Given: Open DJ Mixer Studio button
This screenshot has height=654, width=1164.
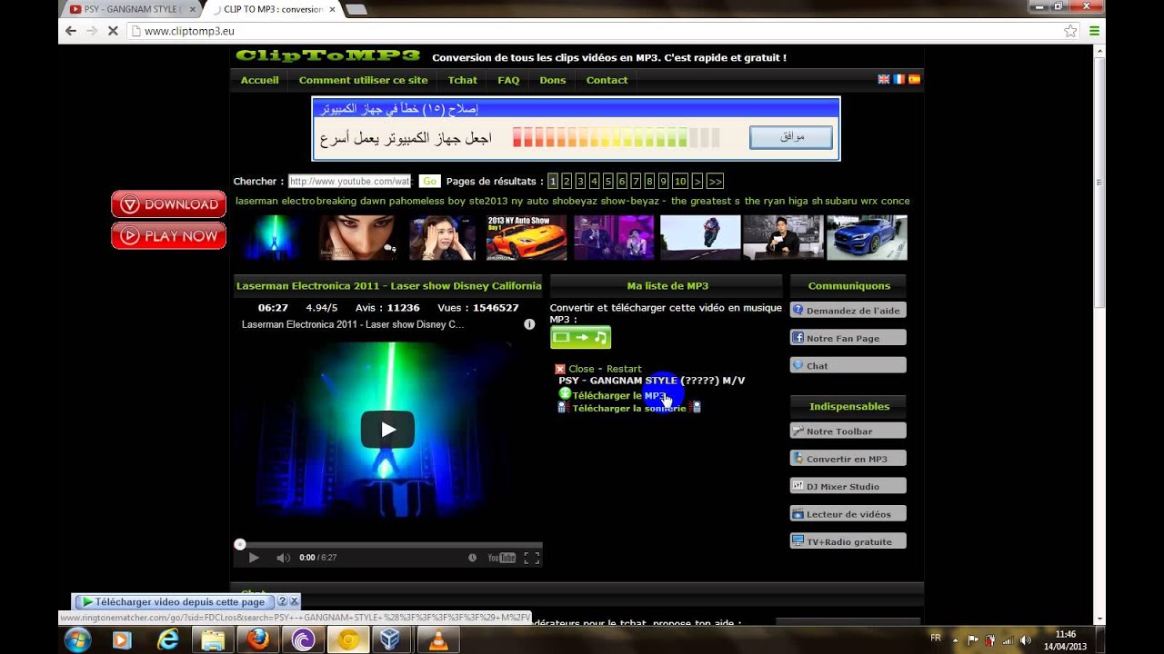Looking at the screenshot, I should point(848,487).
